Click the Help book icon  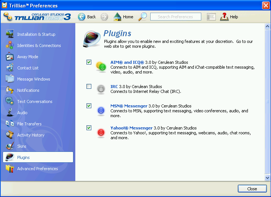224,17
